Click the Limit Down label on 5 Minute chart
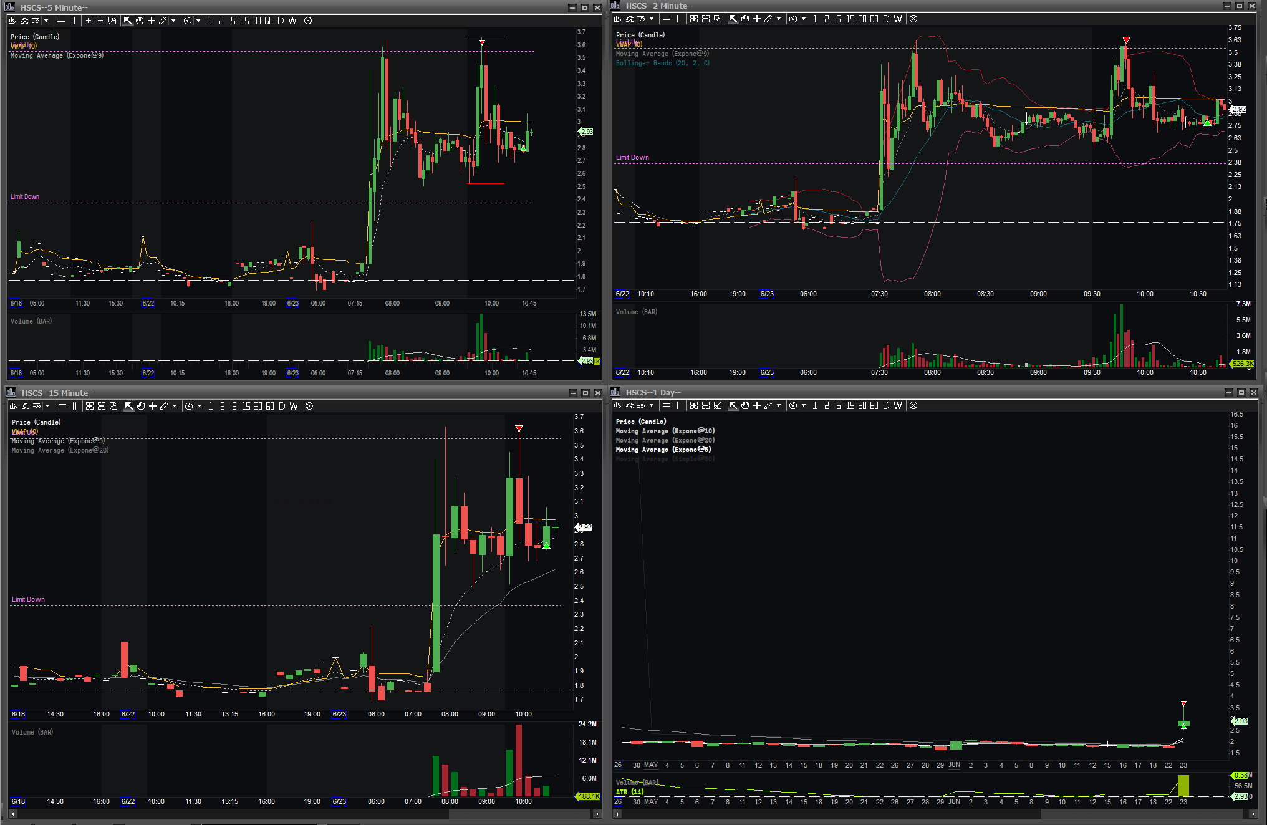This screenshot has height=825, width=1267. pos(25,196)
